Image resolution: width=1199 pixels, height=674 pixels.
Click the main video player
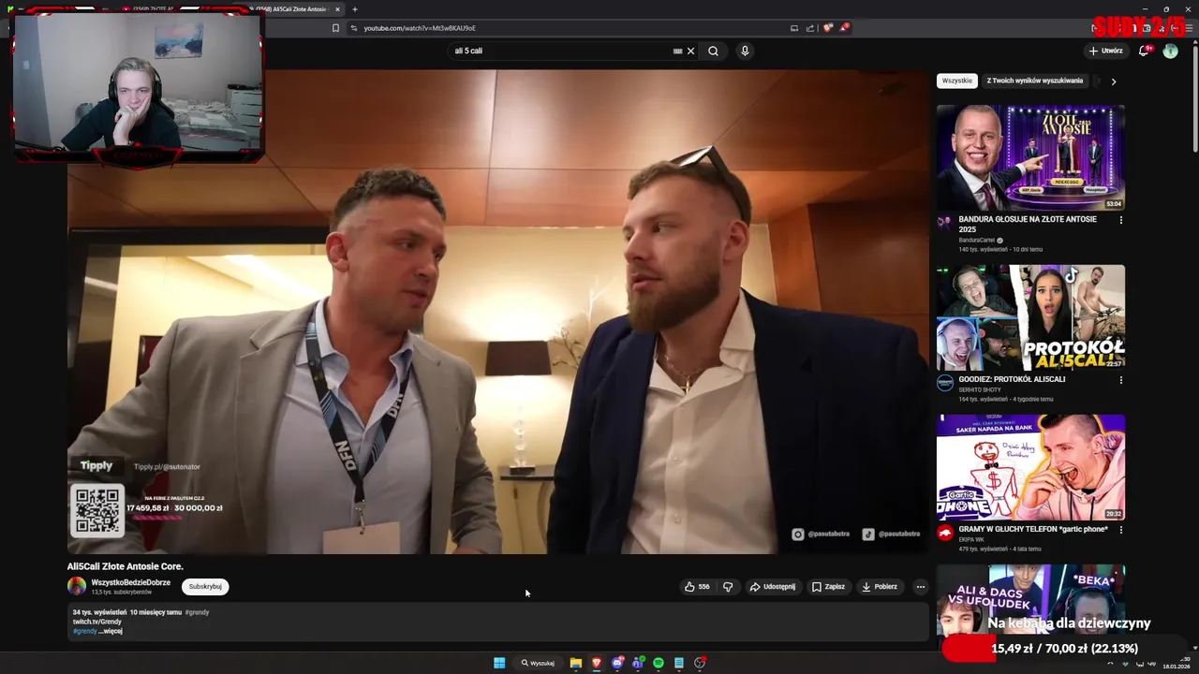click(x=497, y=312)
